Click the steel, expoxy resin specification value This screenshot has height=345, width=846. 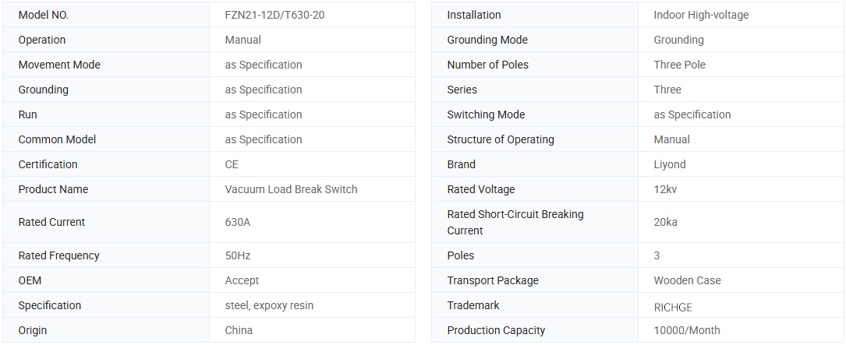[x=269, y=305]
